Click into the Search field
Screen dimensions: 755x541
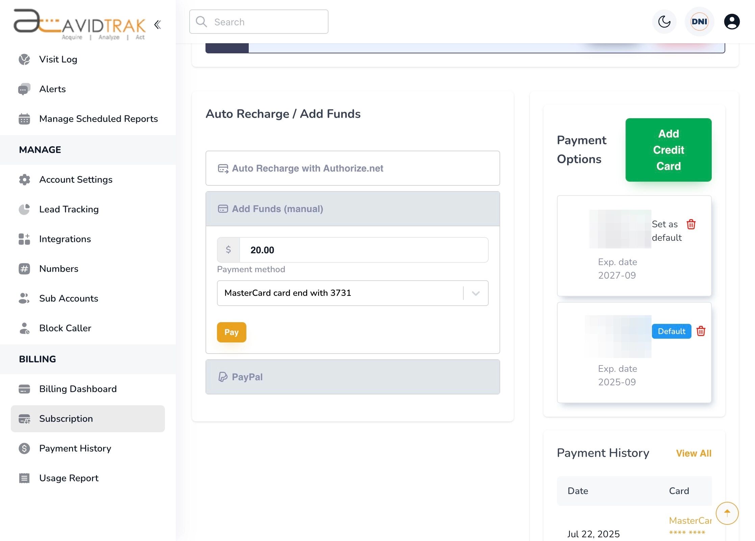(x=259, y=22)
